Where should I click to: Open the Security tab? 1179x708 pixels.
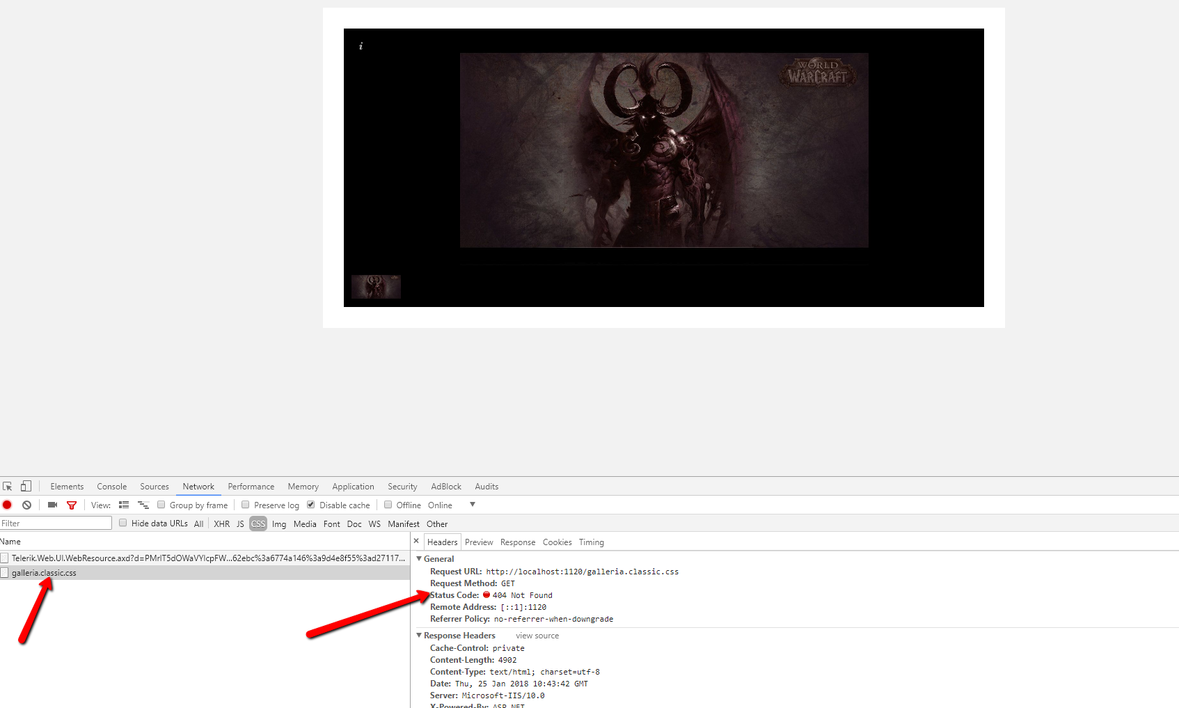[x=402, y=487]
